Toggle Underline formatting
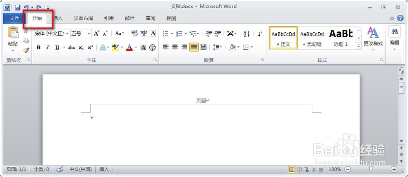 click(57, 47)
